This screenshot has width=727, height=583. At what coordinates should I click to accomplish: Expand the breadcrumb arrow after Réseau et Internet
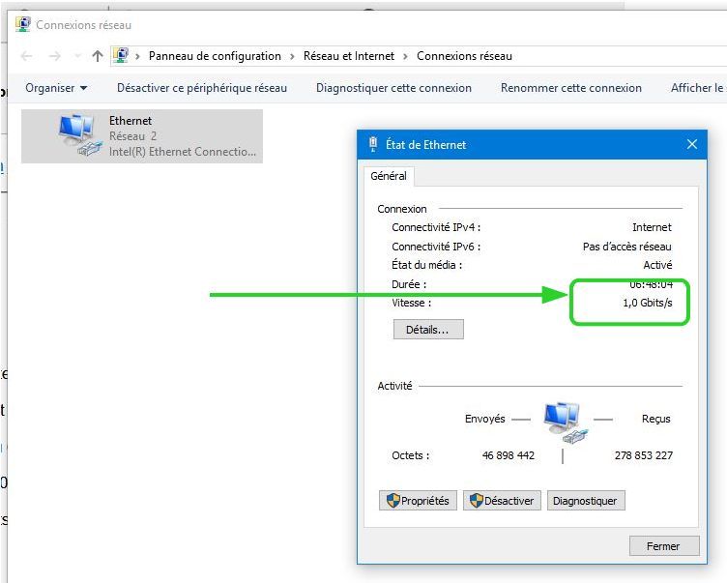click(406, 56)
